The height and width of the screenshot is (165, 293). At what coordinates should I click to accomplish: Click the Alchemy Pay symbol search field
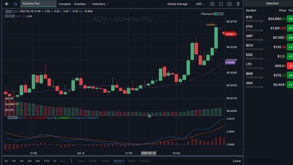38,4
